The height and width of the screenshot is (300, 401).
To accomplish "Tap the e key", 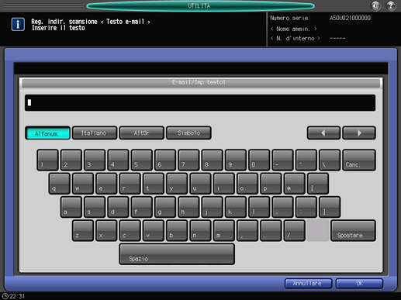I will [106, 184].
